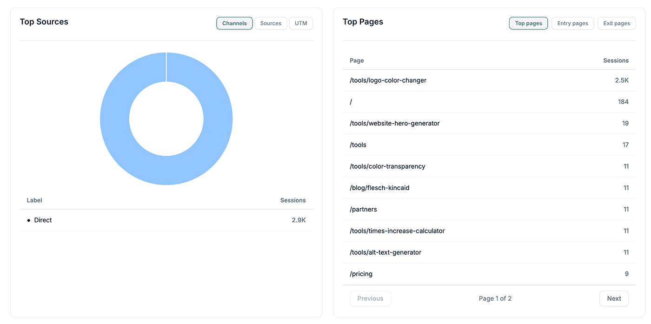Open /tools/color-transparency row
The height and width of the screenshot is (324, 651).
click(x=489, y=166)
